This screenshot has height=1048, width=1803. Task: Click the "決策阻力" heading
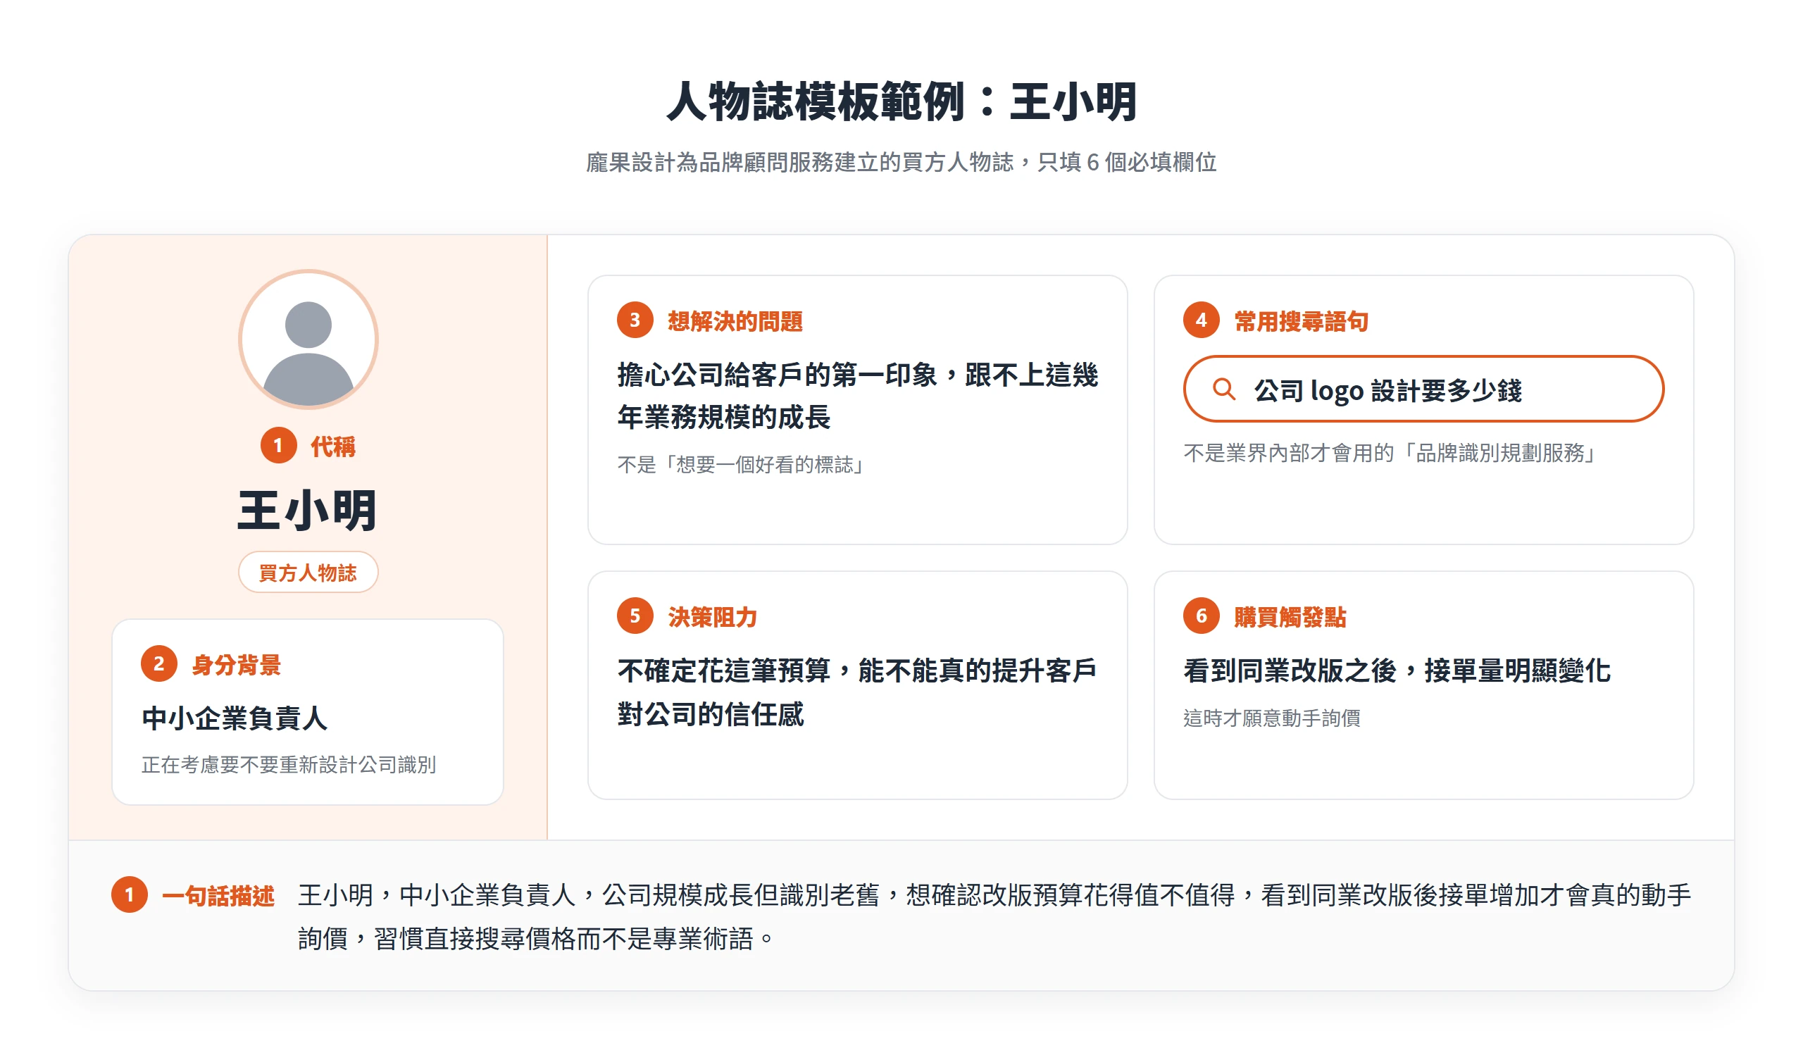[x=712, y=617]
